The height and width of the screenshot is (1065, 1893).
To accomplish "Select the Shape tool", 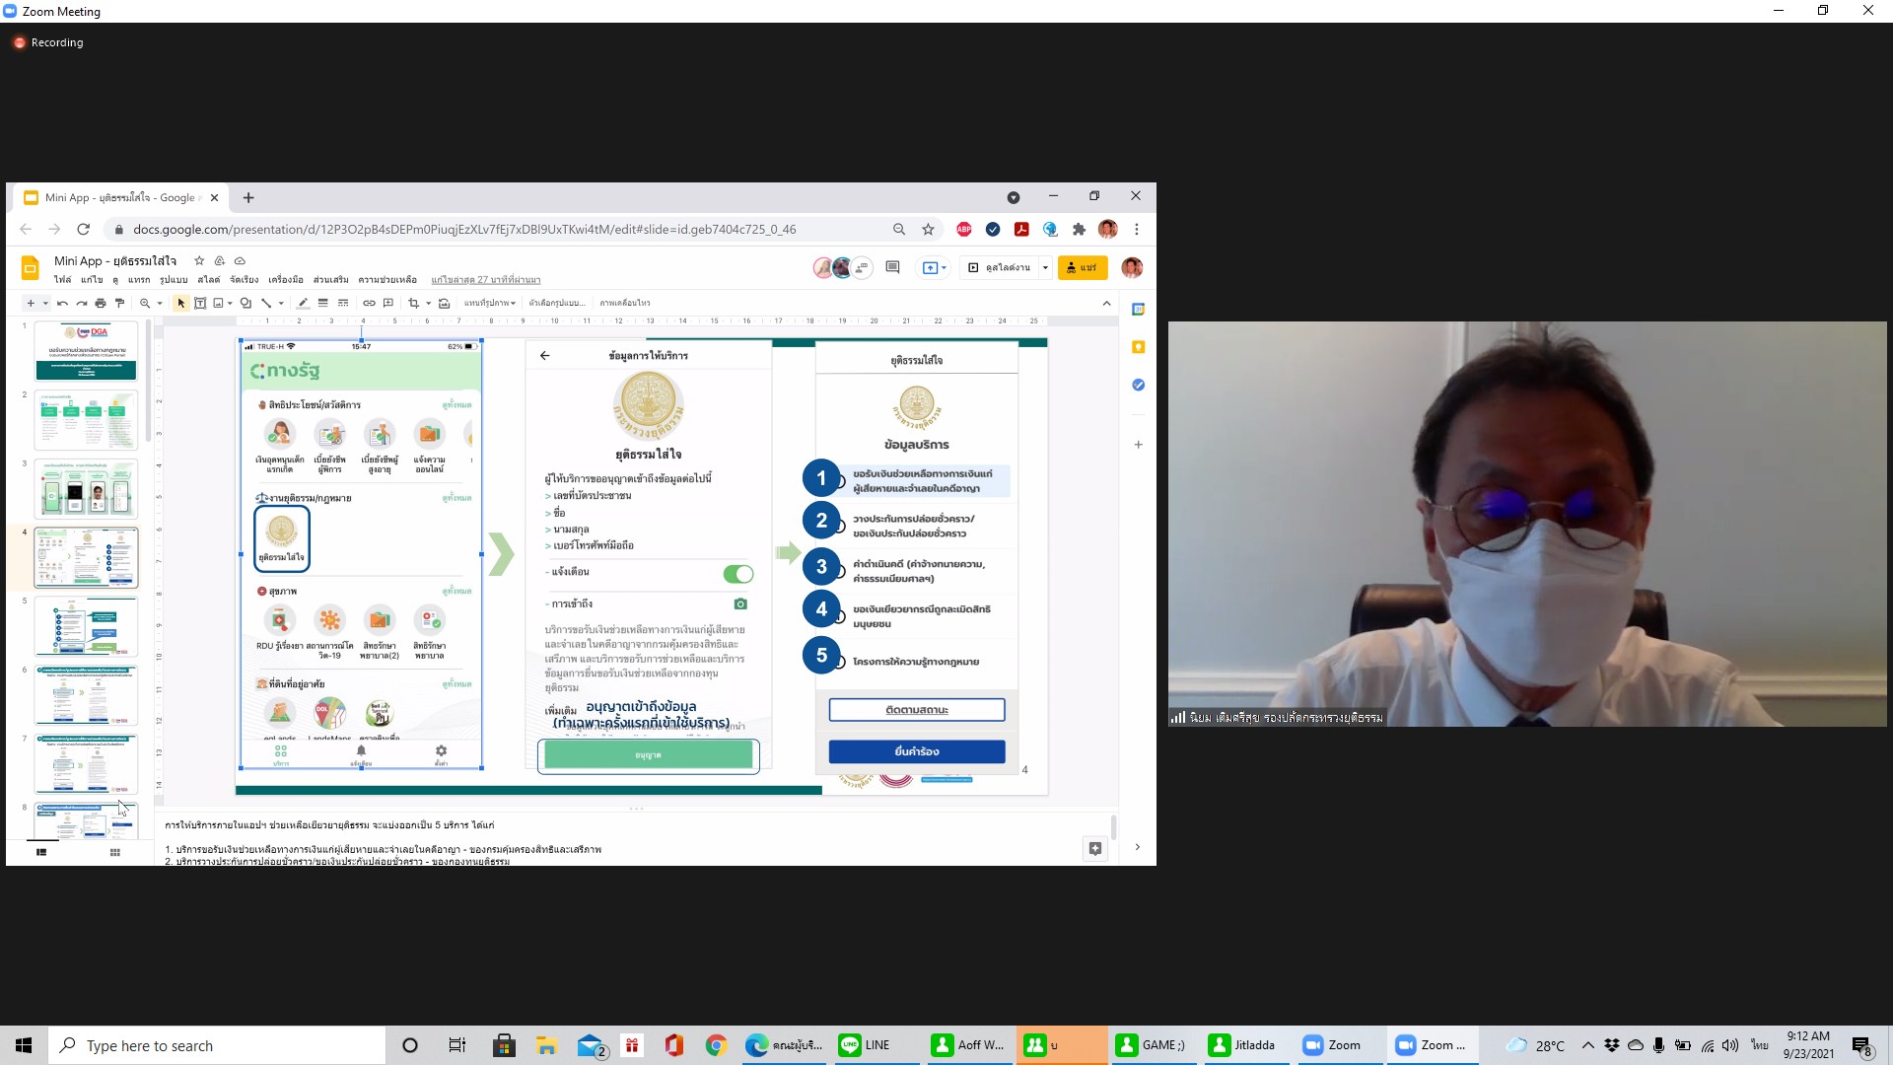I will (x=245, y=303).
